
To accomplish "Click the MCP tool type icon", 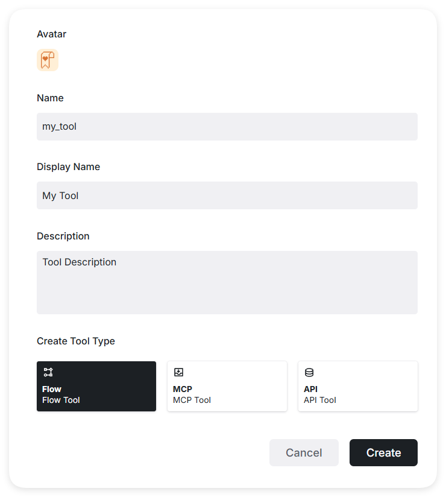I will 178,372.
